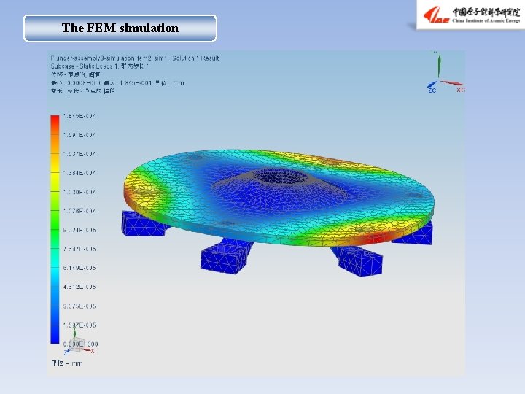Image resolution: width=525 pixels, height=394 pixels.
Task: Select the 0.000E+000 legend minimum value
Action: tap(80, 344)
